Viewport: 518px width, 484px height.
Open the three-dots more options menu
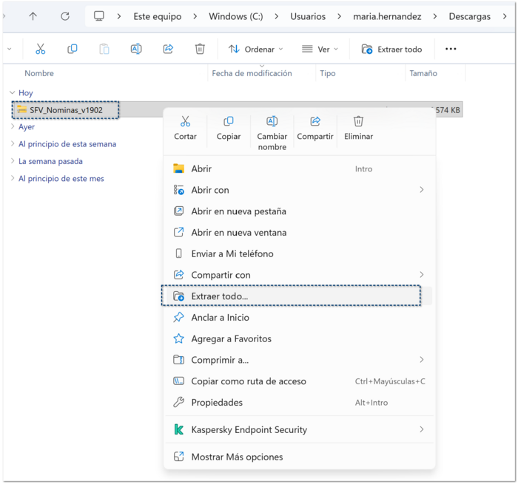[451, 50]
